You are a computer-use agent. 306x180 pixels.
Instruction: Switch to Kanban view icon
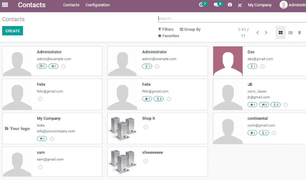coord(280,32)
